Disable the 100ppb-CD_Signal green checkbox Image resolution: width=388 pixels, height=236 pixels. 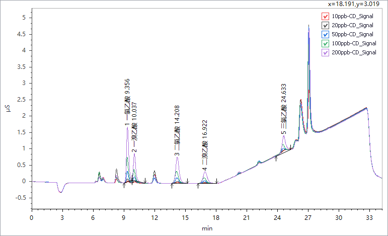tap(325, 43)
